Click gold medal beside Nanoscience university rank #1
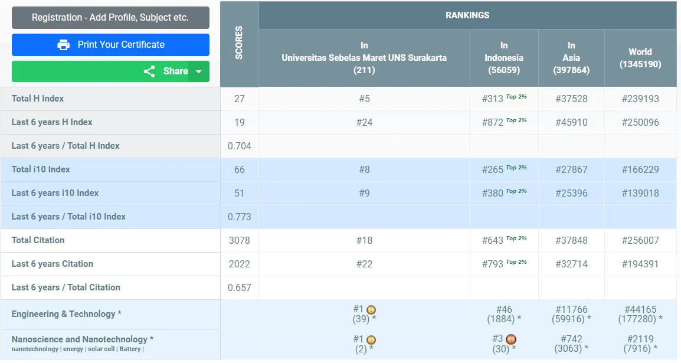This screenshot has height=363, width=681. 371,340
